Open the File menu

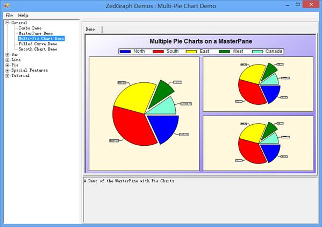coord(9,16)
